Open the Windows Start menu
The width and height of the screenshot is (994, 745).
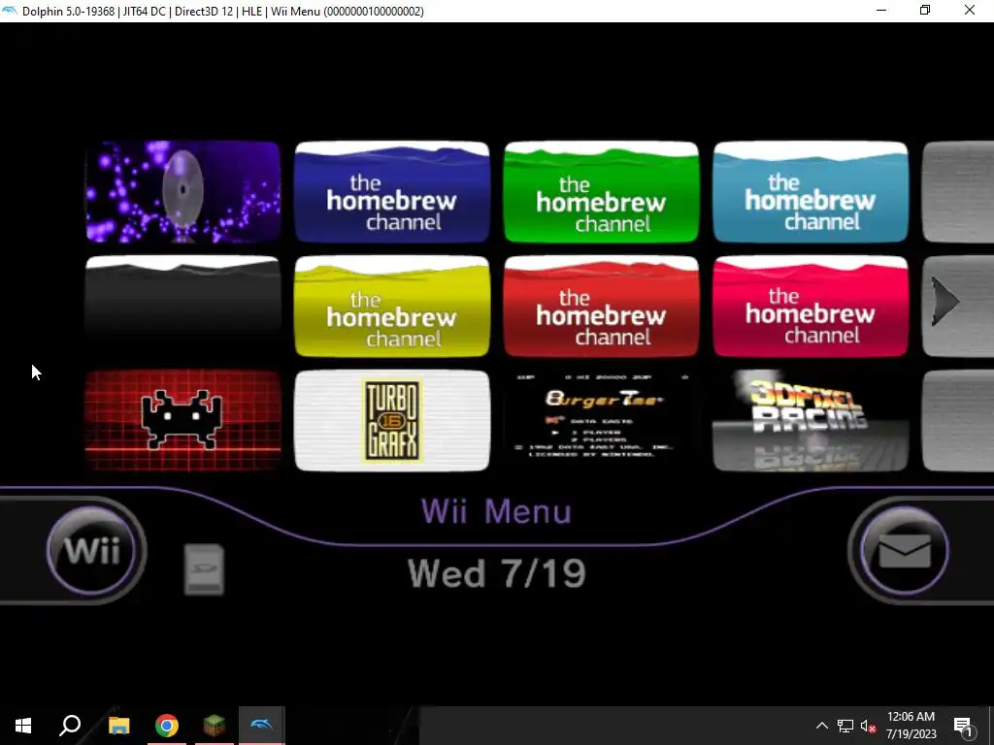pos(23,726)
